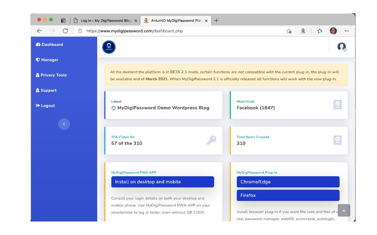Click the Privacy Tools icon

point(37,75)
